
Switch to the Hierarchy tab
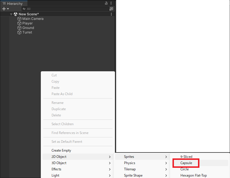pos(14,3)
